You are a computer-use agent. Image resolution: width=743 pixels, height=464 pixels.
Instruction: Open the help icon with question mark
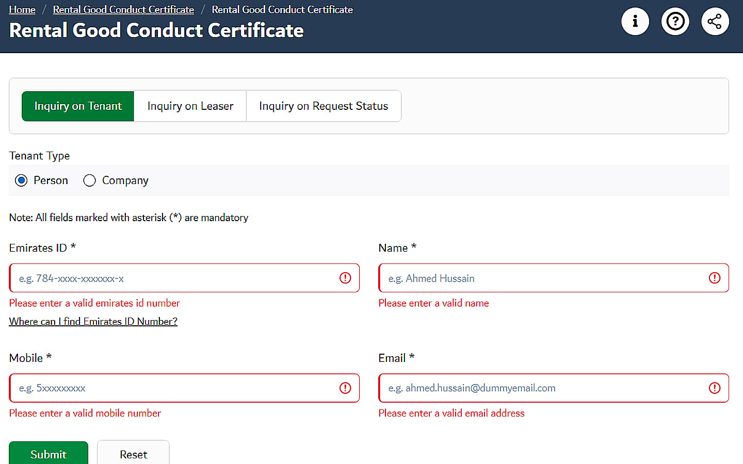tap(675, 21)
